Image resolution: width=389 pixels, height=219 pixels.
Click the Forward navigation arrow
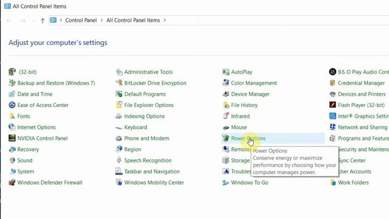23,21
